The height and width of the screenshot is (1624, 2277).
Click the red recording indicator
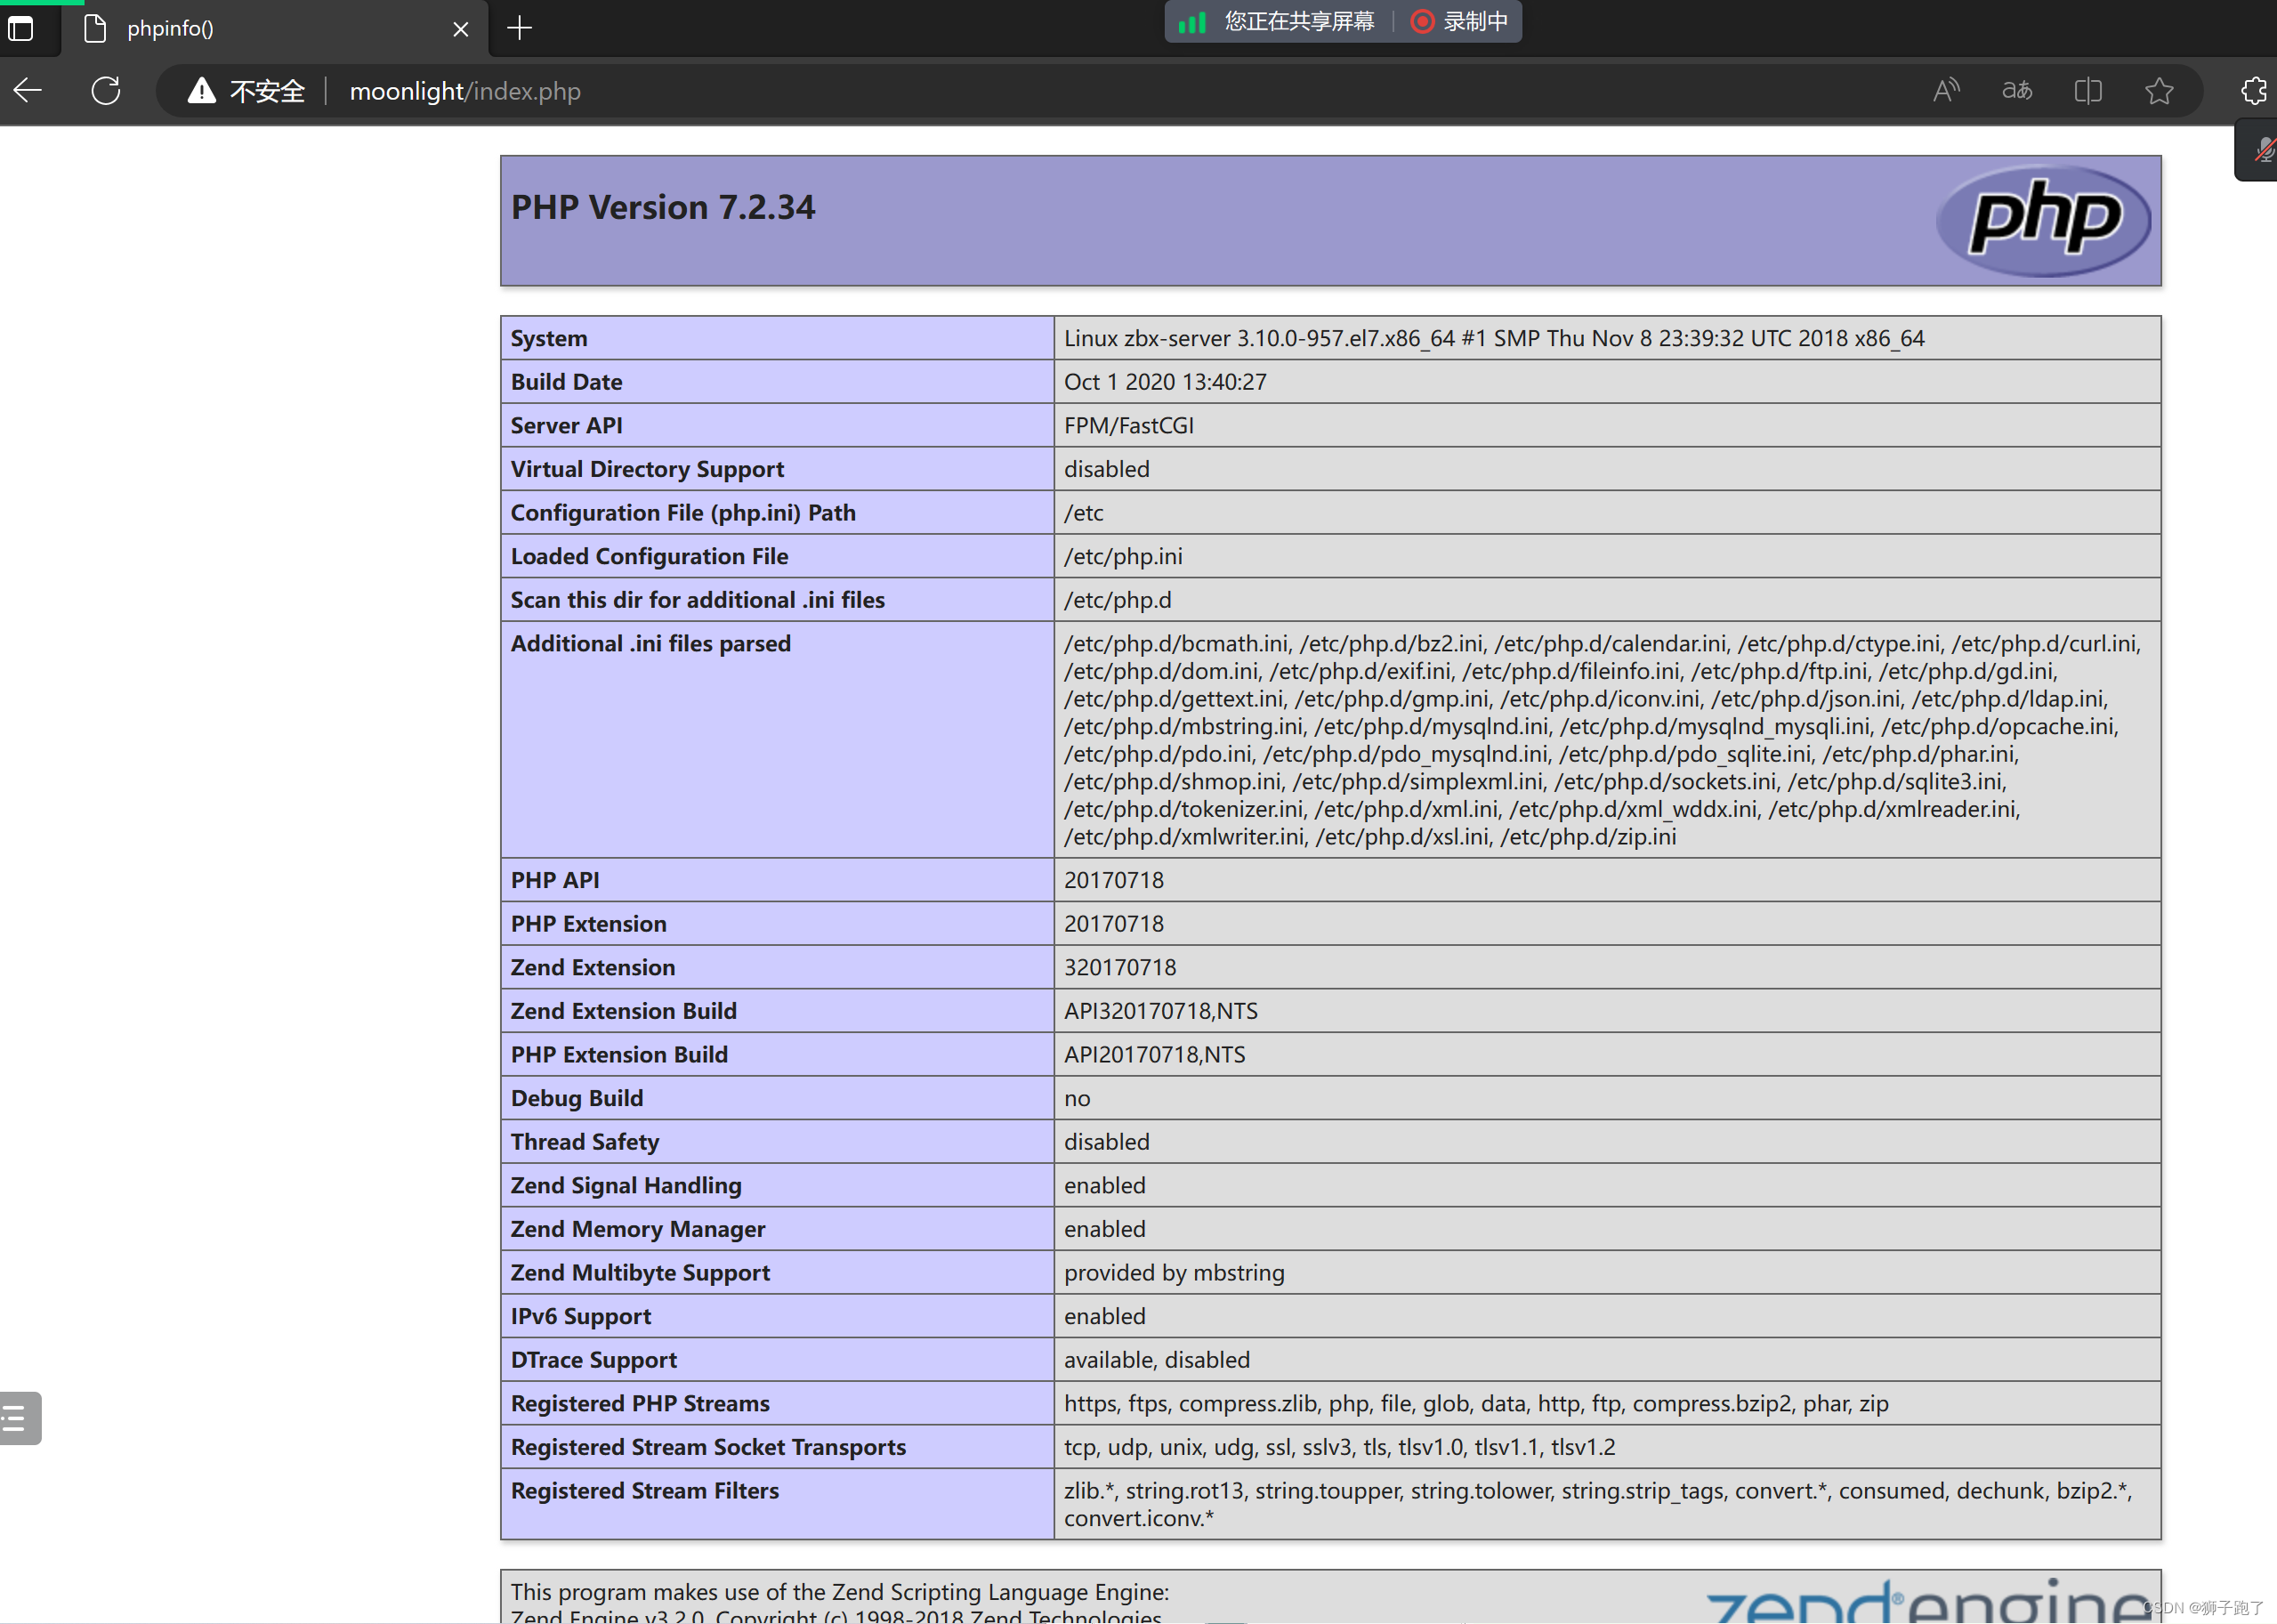tap(1421, 21)
